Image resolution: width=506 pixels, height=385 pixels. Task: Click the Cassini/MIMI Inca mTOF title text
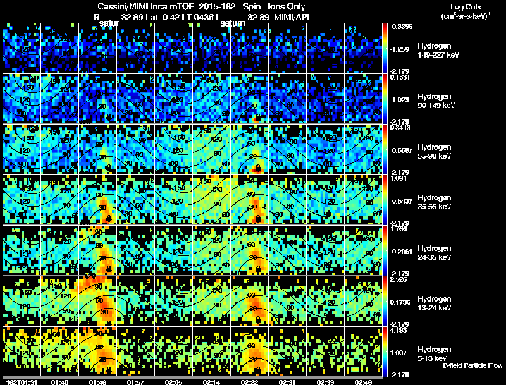pos(146,6)
